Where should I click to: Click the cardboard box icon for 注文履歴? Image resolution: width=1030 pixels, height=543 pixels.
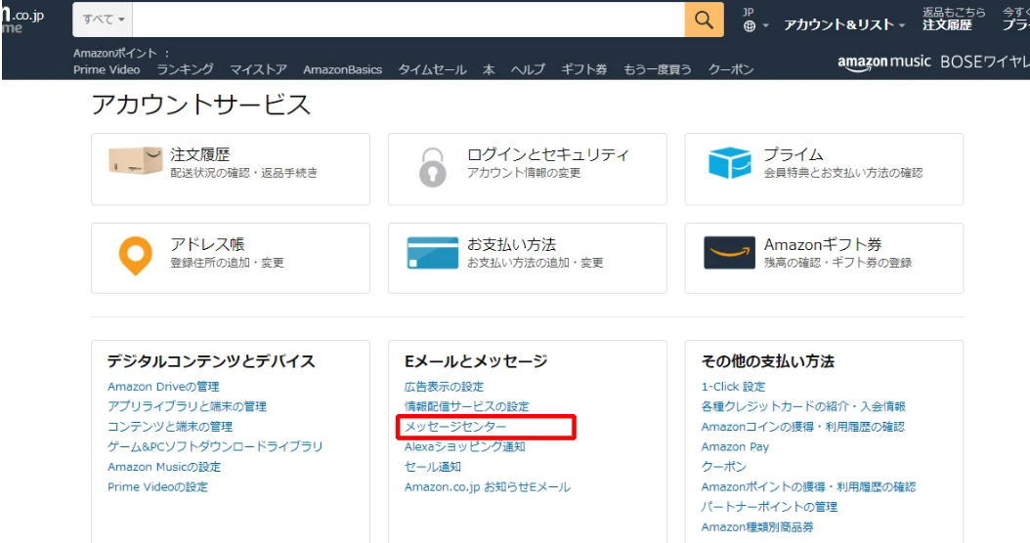pos(135,160)
